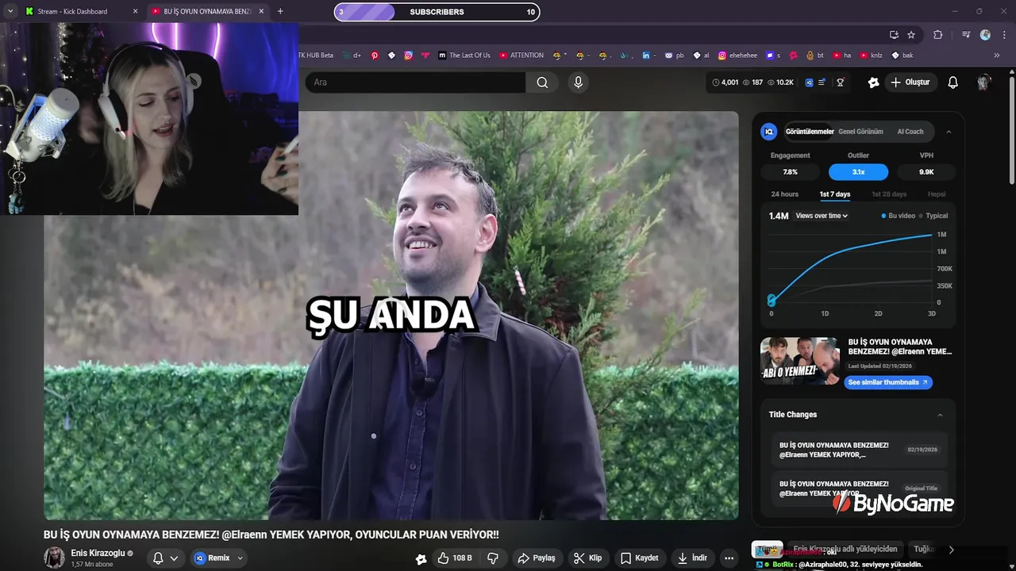The width and height of the screenshot is (1016, 571).
Task: Click the vidIQ logo in side panel
Action: (x=768, y=132)
